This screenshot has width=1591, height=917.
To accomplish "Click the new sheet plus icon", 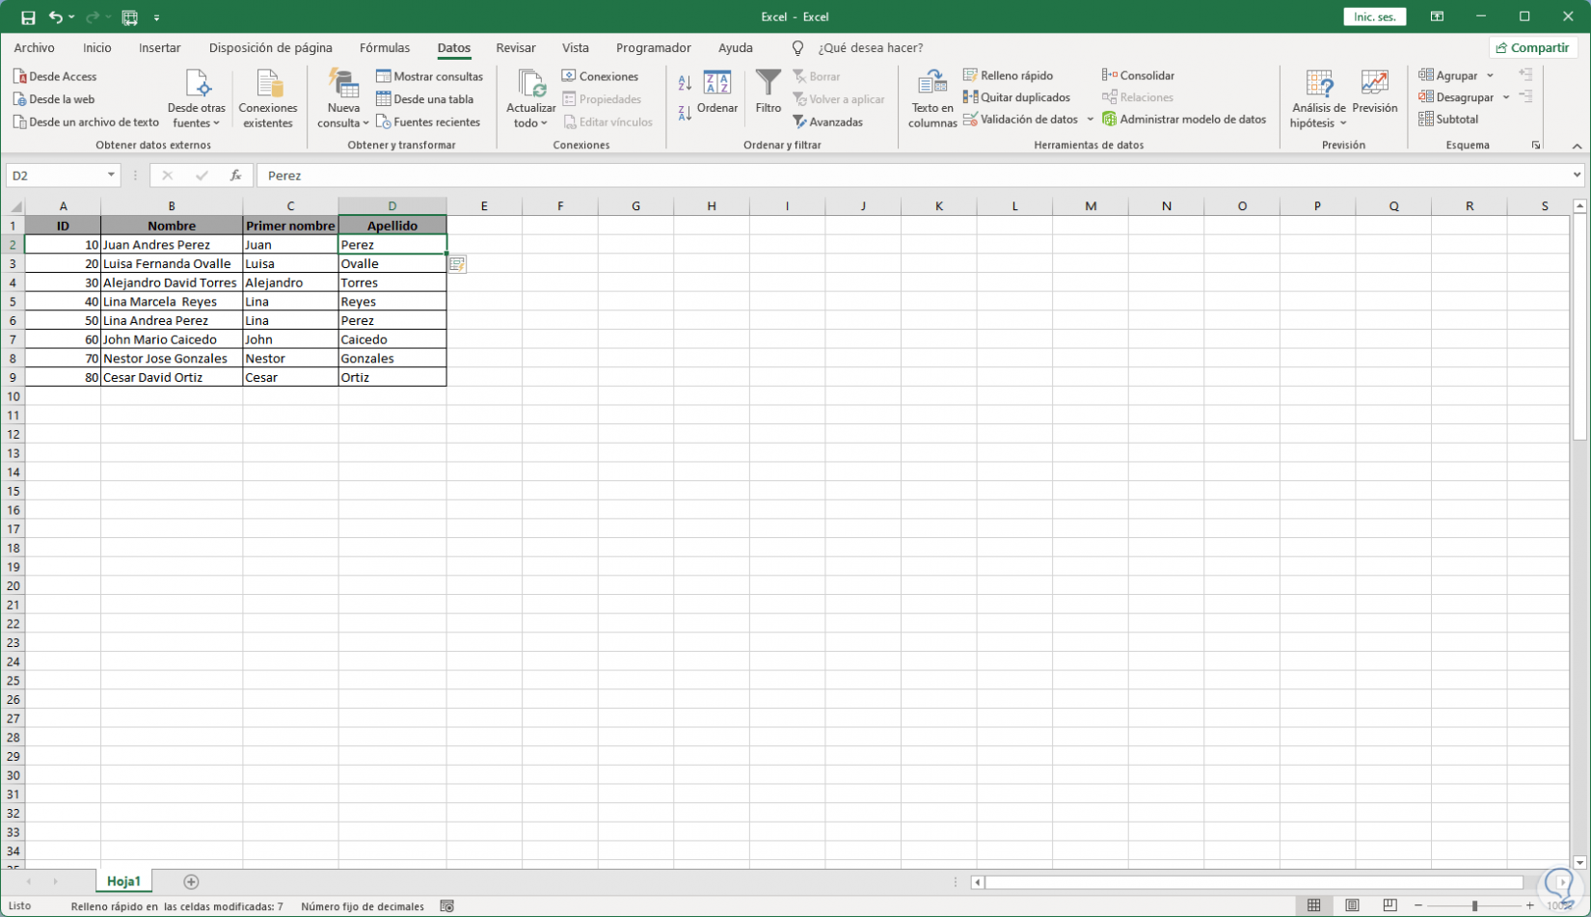I will (x=191, y=882).
